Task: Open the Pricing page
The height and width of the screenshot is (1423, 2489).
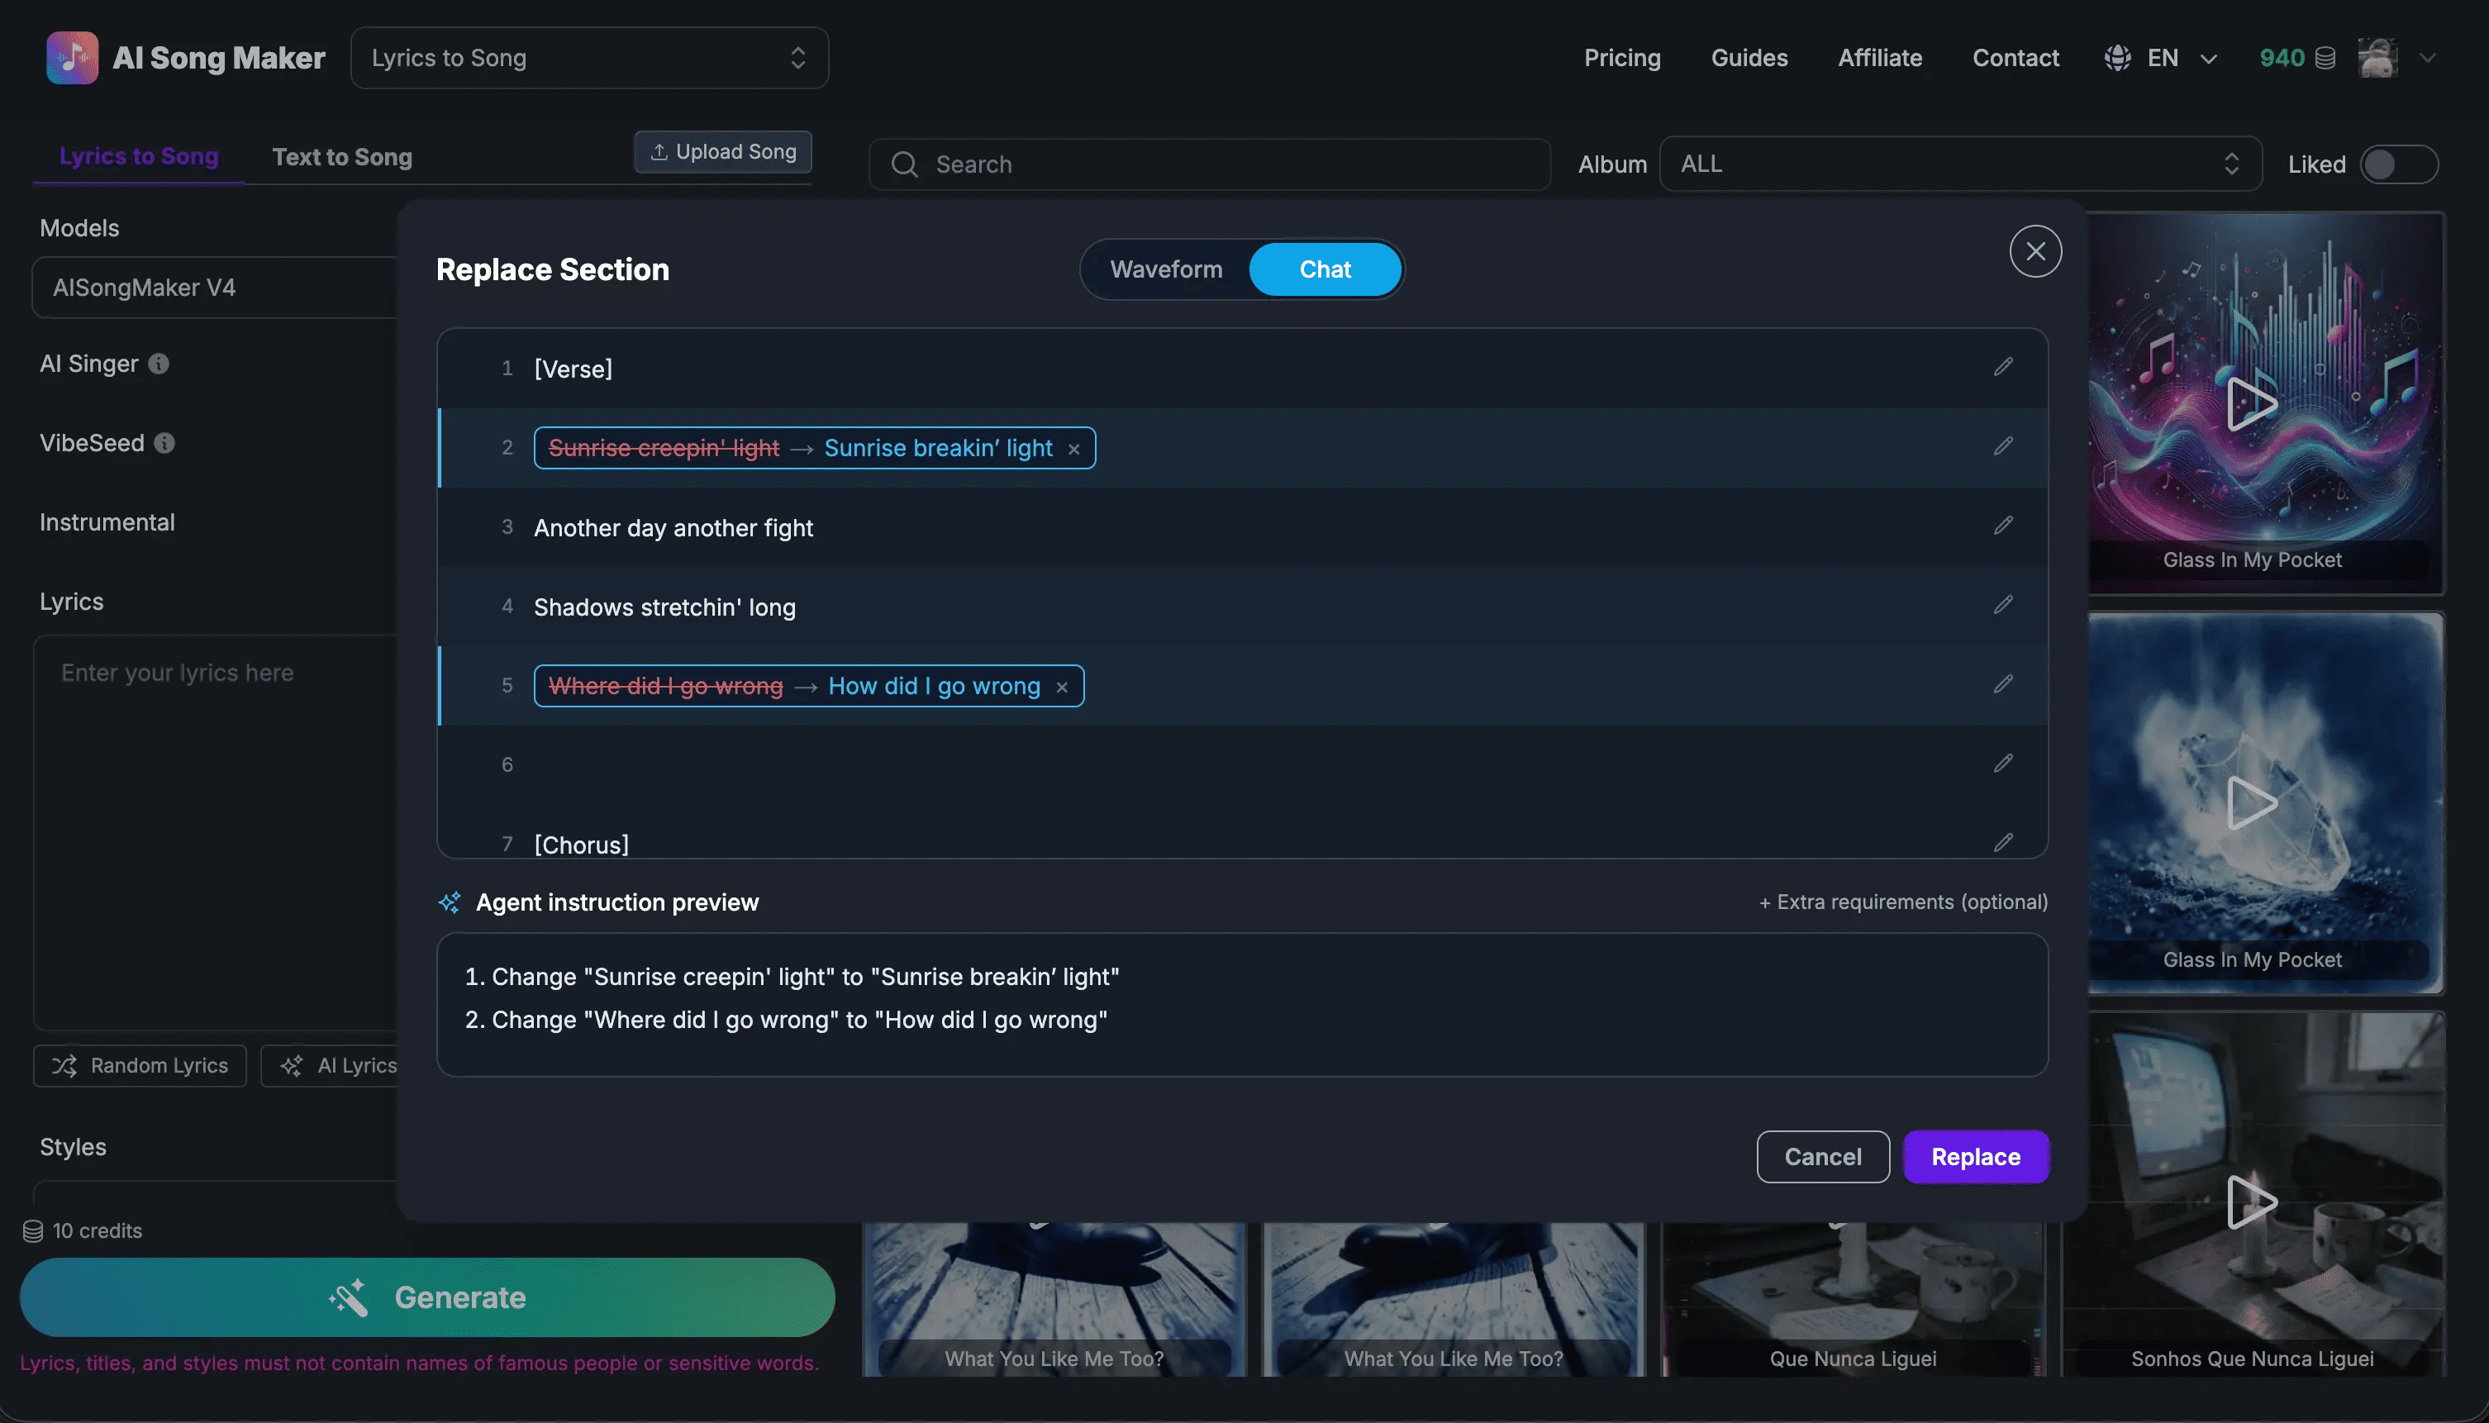Action: [x=1622, y=58]
